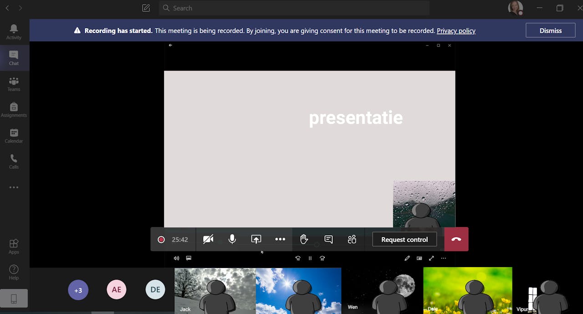583x314 pixels.
Task: Switch to the Teams tab
Action: (14, 84)
